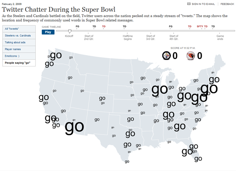The width and height of the screenshot is (236, 171).
Task: Jump to the SFTY timeline marker
Action: (x=200, y=26)
